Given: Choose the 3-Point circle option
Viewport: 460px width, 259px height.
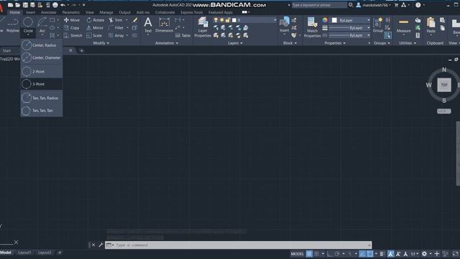Looking at the screenshot, I should click(42, 84).
